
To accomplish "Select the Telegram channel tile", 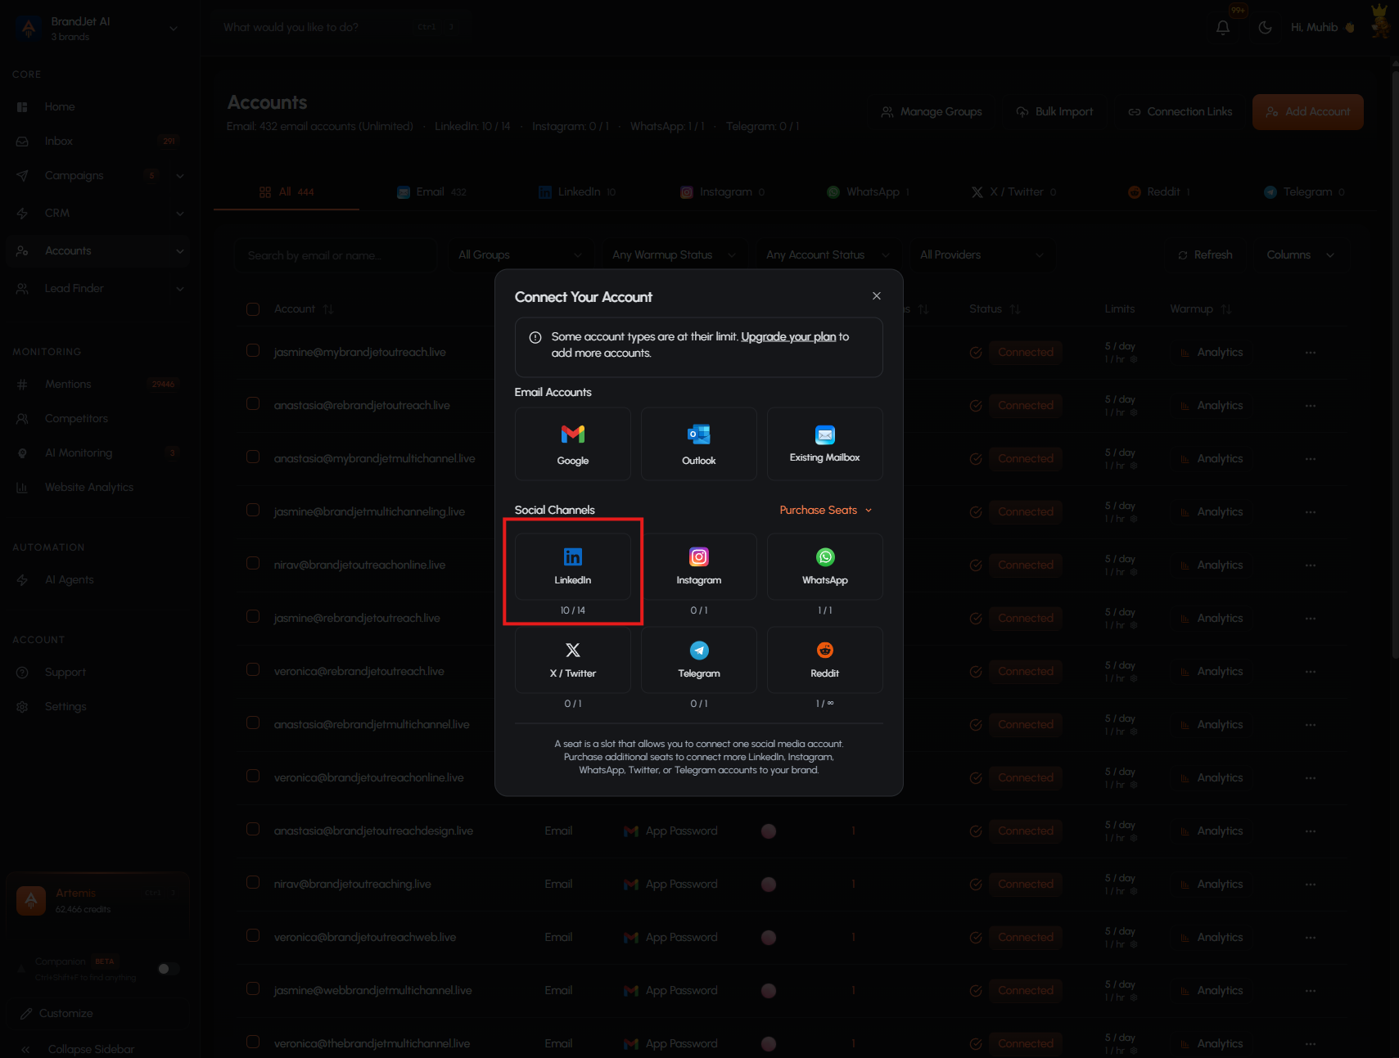I will click(698, 660).
